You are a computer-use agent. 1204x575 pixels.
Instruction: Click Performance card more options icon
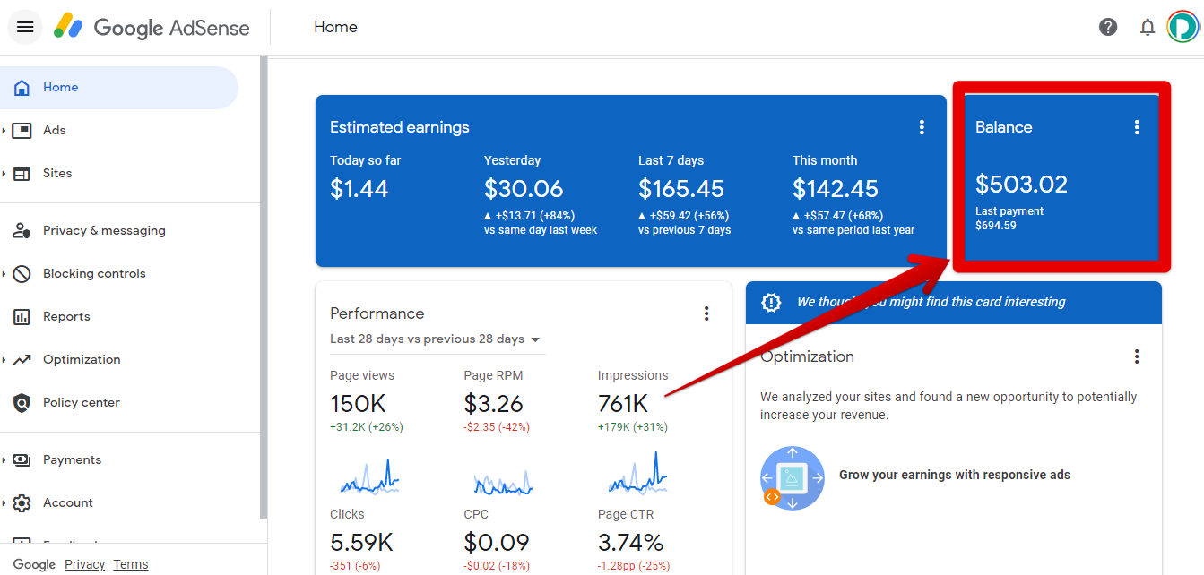tap(706, 313)
